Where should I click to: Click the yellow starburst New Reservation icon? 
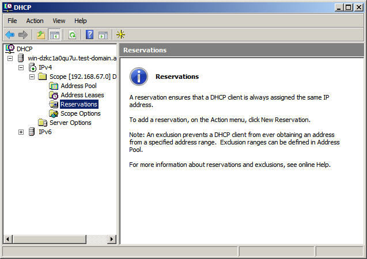[x=121, y=35]
